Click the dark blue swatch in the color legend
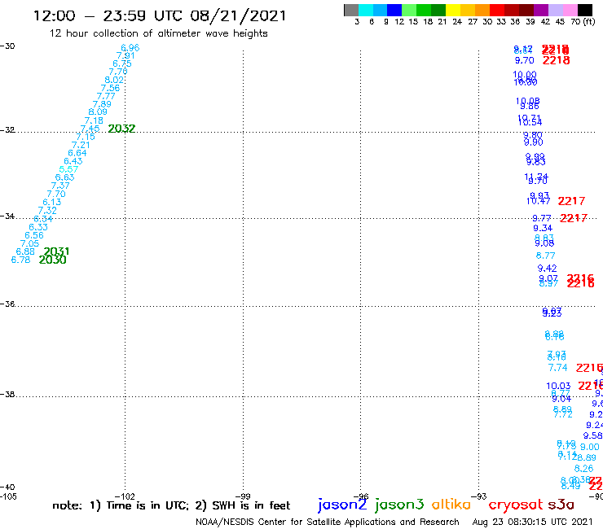Screen dimensions: 603x529 pyautogui.click(x=394, y=10)
